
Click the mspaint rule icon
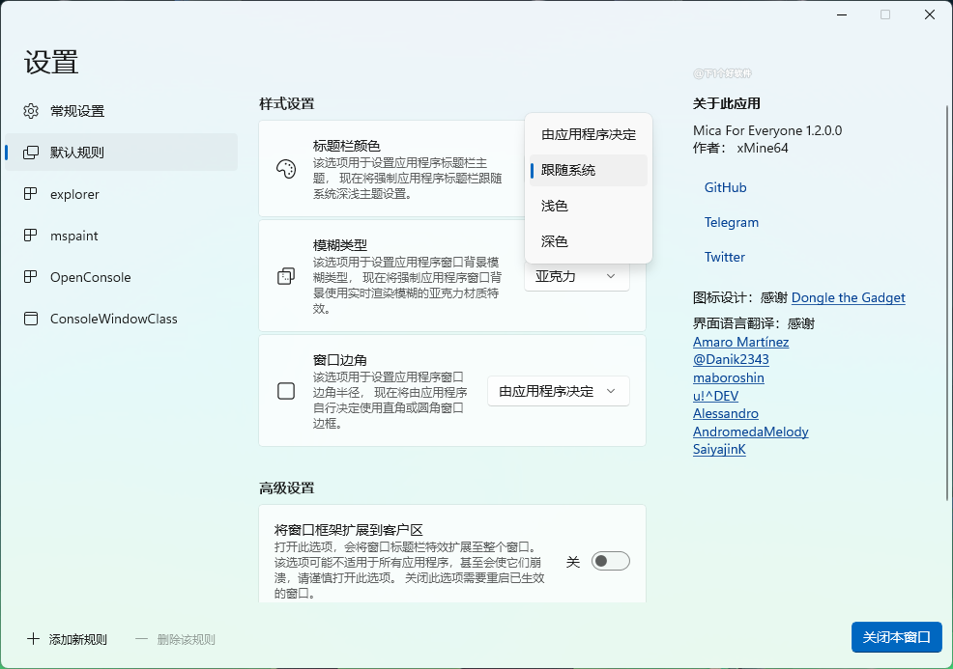[32, 236]
